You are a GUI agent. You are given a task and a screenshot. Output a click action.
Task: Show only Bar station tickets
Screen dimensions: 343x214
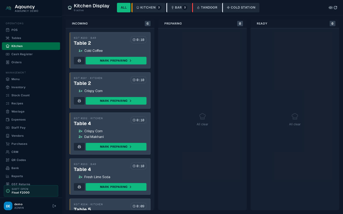pos(179,7)
